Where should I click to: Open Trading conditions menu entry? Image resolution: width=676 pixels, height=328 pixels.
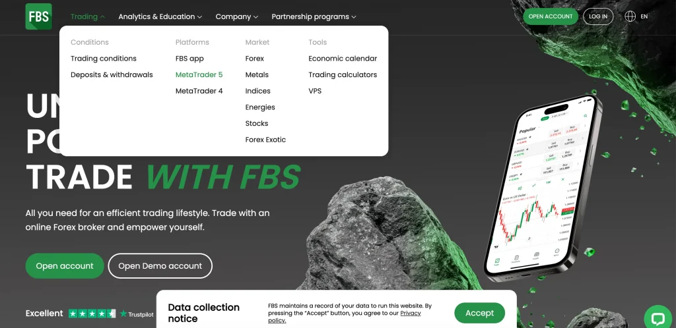click(x=104, y=59)
